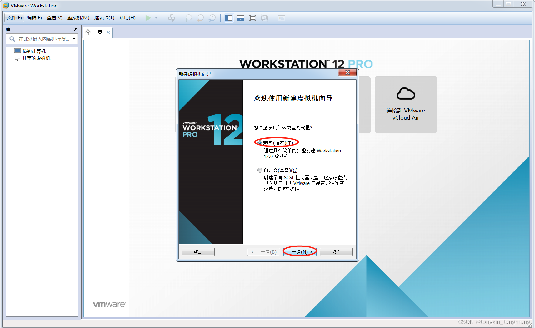Click the 连接到 VMware vCloud Air tile
Image resolution: width=535 pixels, height=328 pixels.
pyautogui.click(x=406, y=105)
